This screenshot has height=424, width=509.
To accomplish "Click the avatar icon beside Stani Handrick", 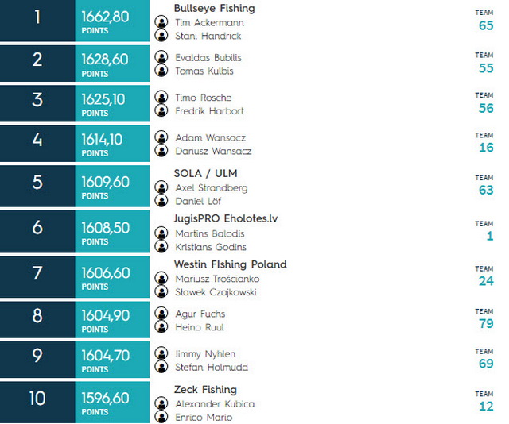I will tap(161, 35).
